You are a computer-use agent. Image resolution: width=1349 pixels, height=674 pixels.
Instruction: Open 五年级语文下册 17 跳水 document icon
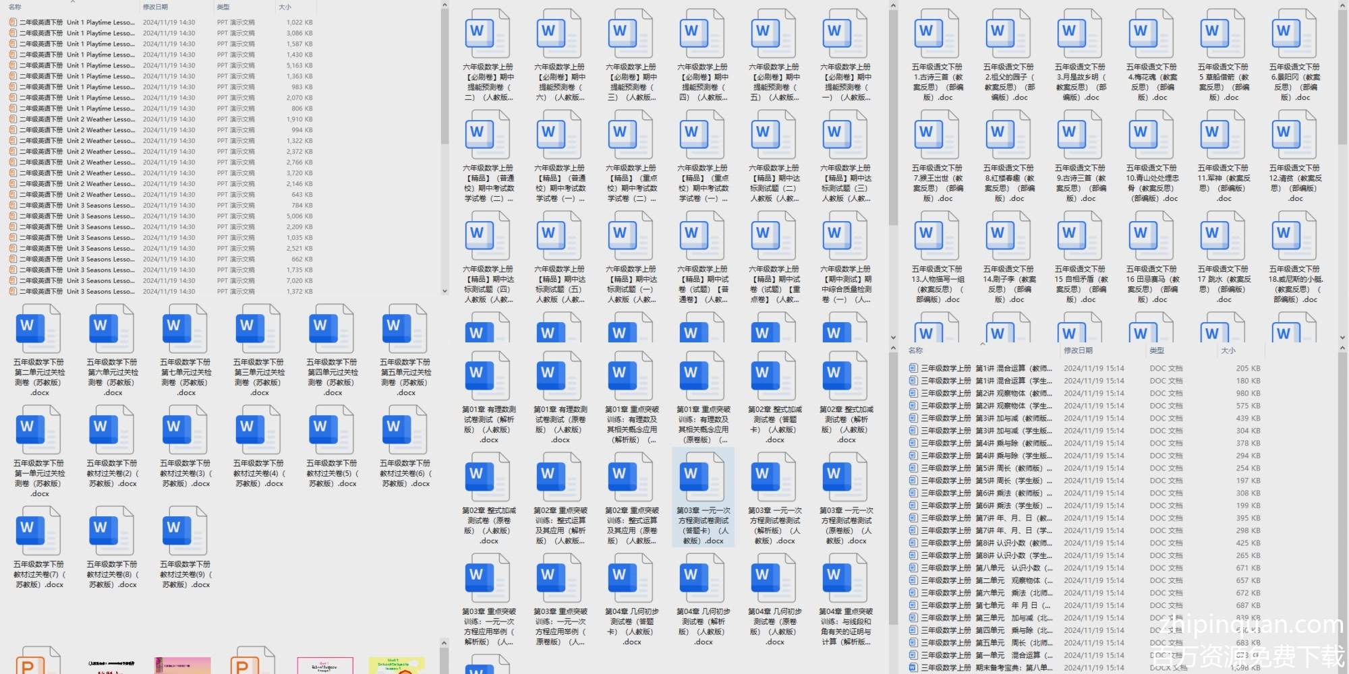(x=1223, y=235)
